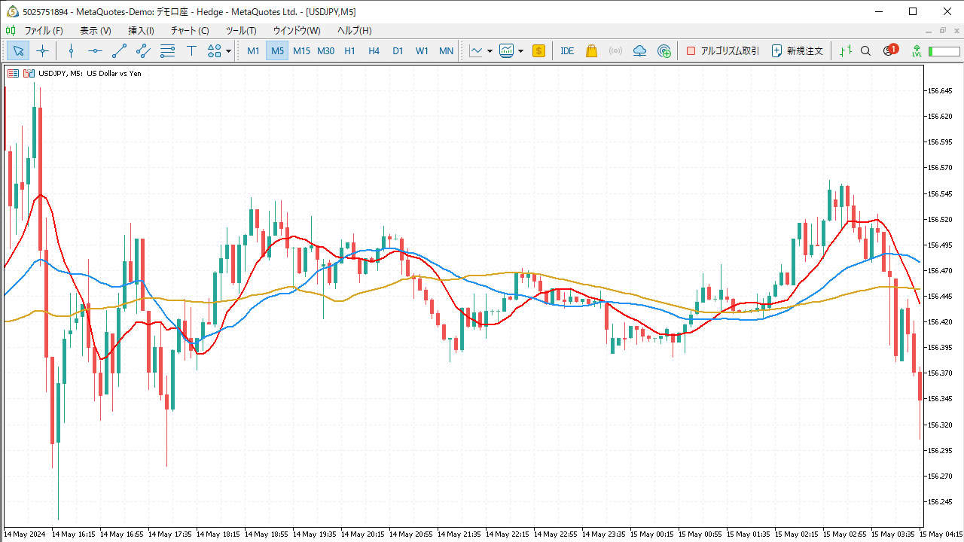Switch chart to M15 timeframe

pos(301,50)
